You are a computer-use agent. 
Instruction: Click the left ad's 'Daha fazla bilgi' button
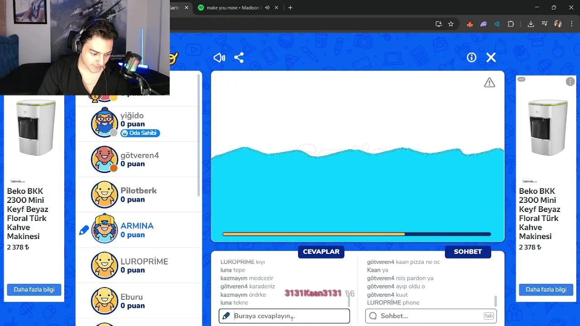34,290
